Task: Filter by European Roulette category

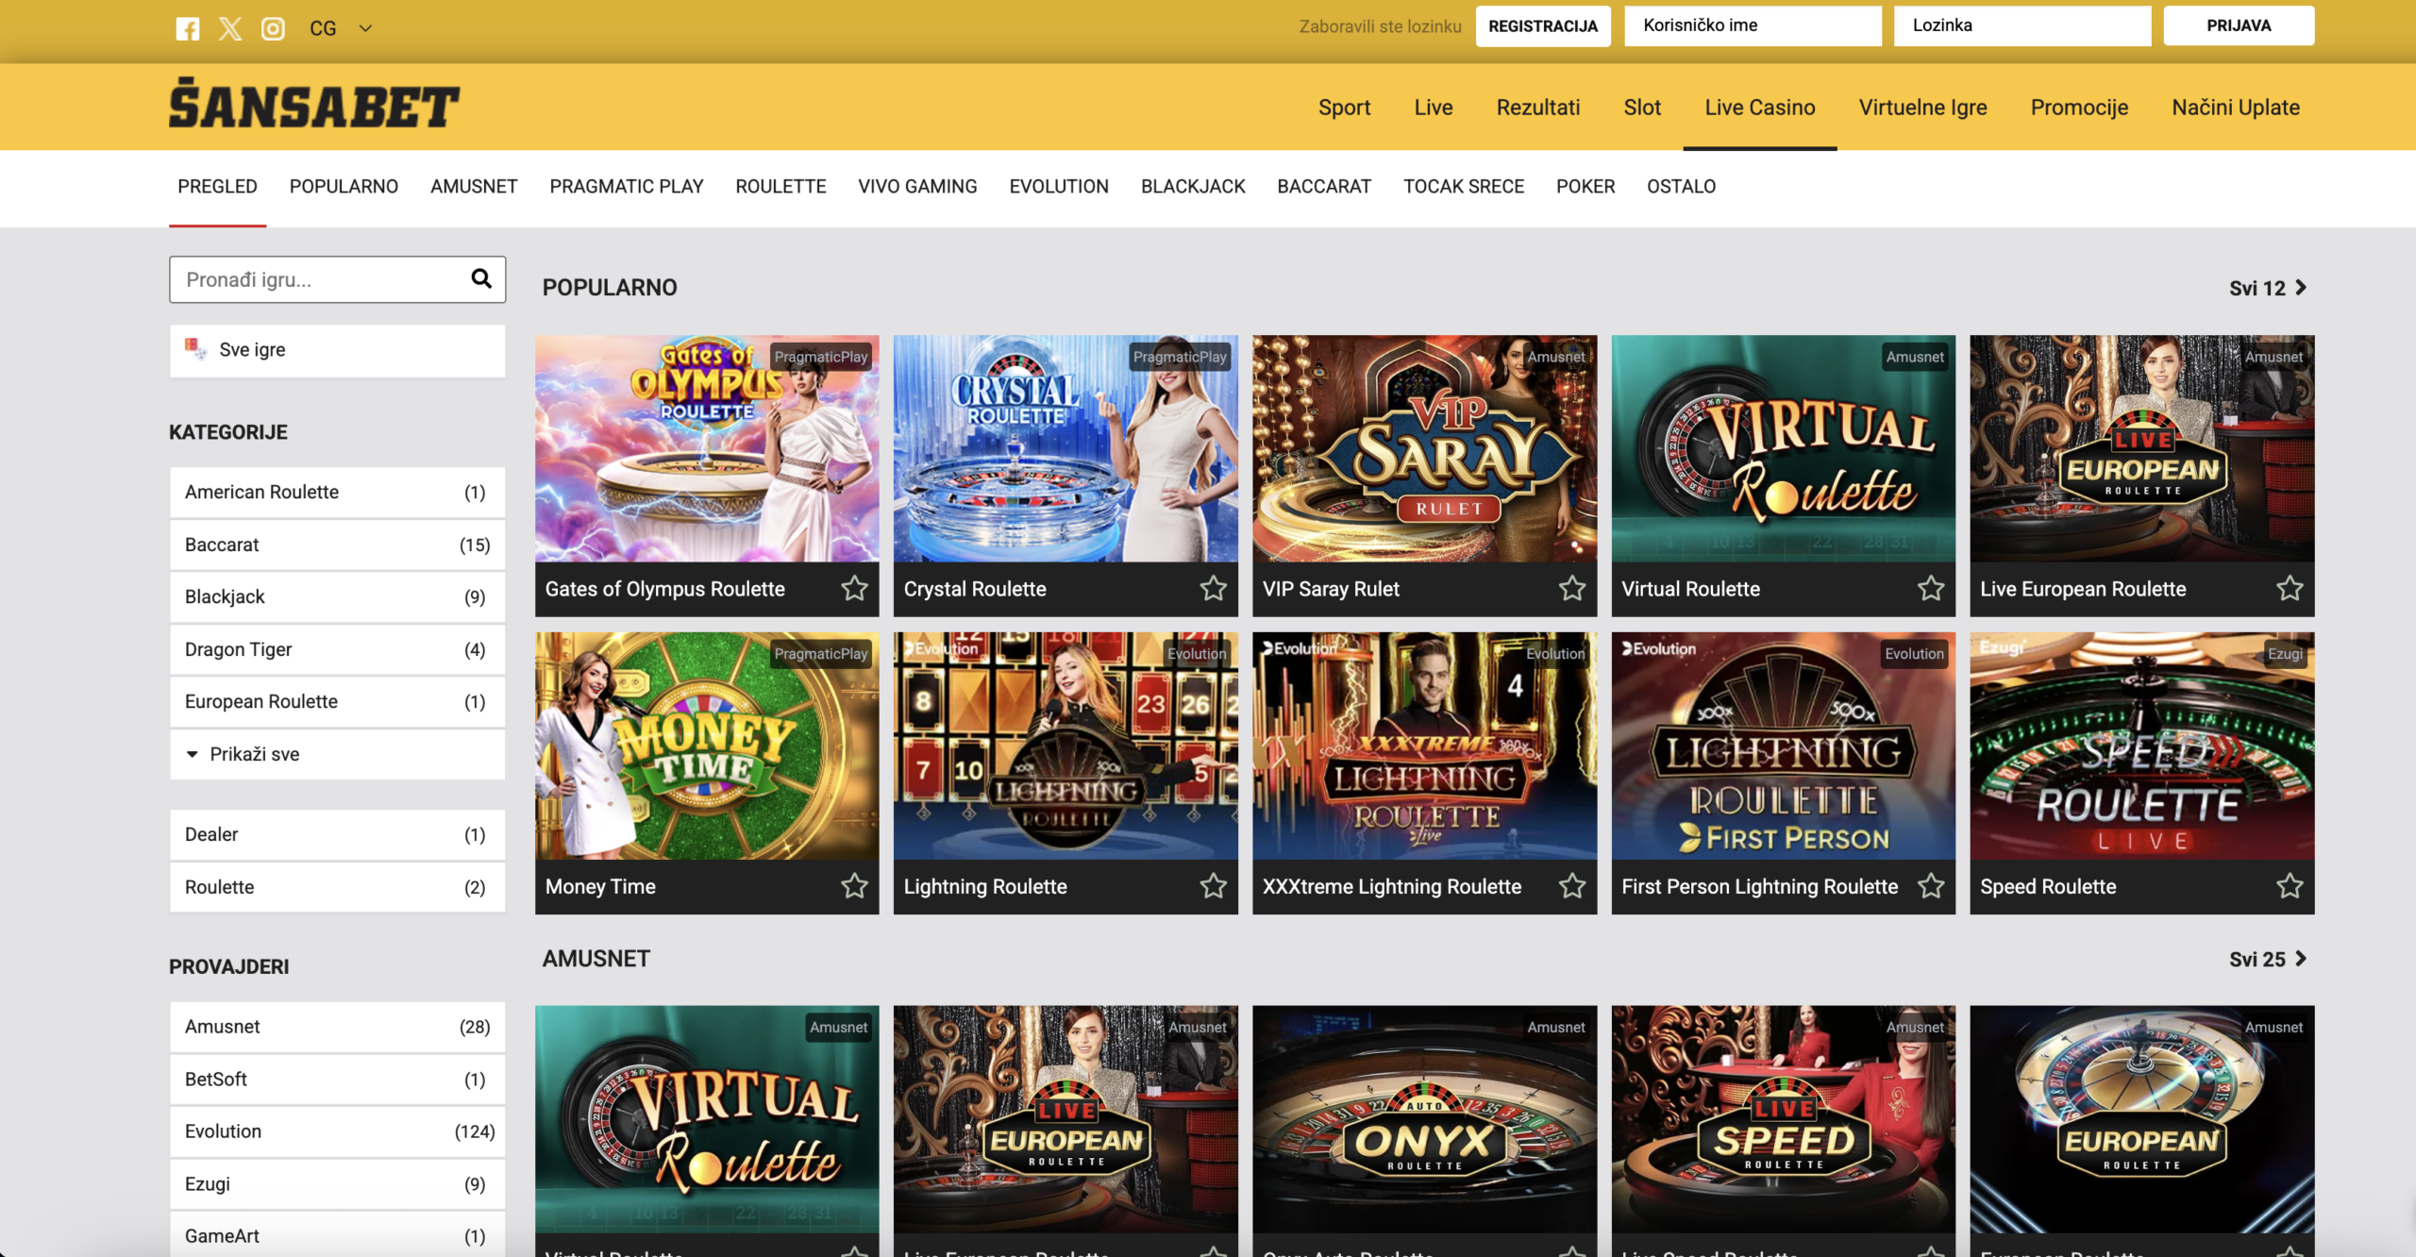Action: pyautogui.click(x=337, y=702)
